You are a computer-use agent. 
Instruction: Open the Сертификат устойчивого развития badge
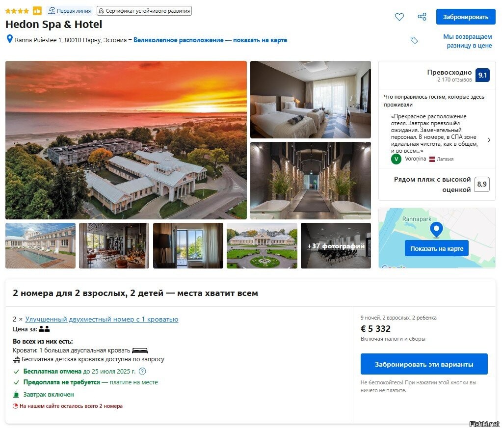[x=144, y=11]
